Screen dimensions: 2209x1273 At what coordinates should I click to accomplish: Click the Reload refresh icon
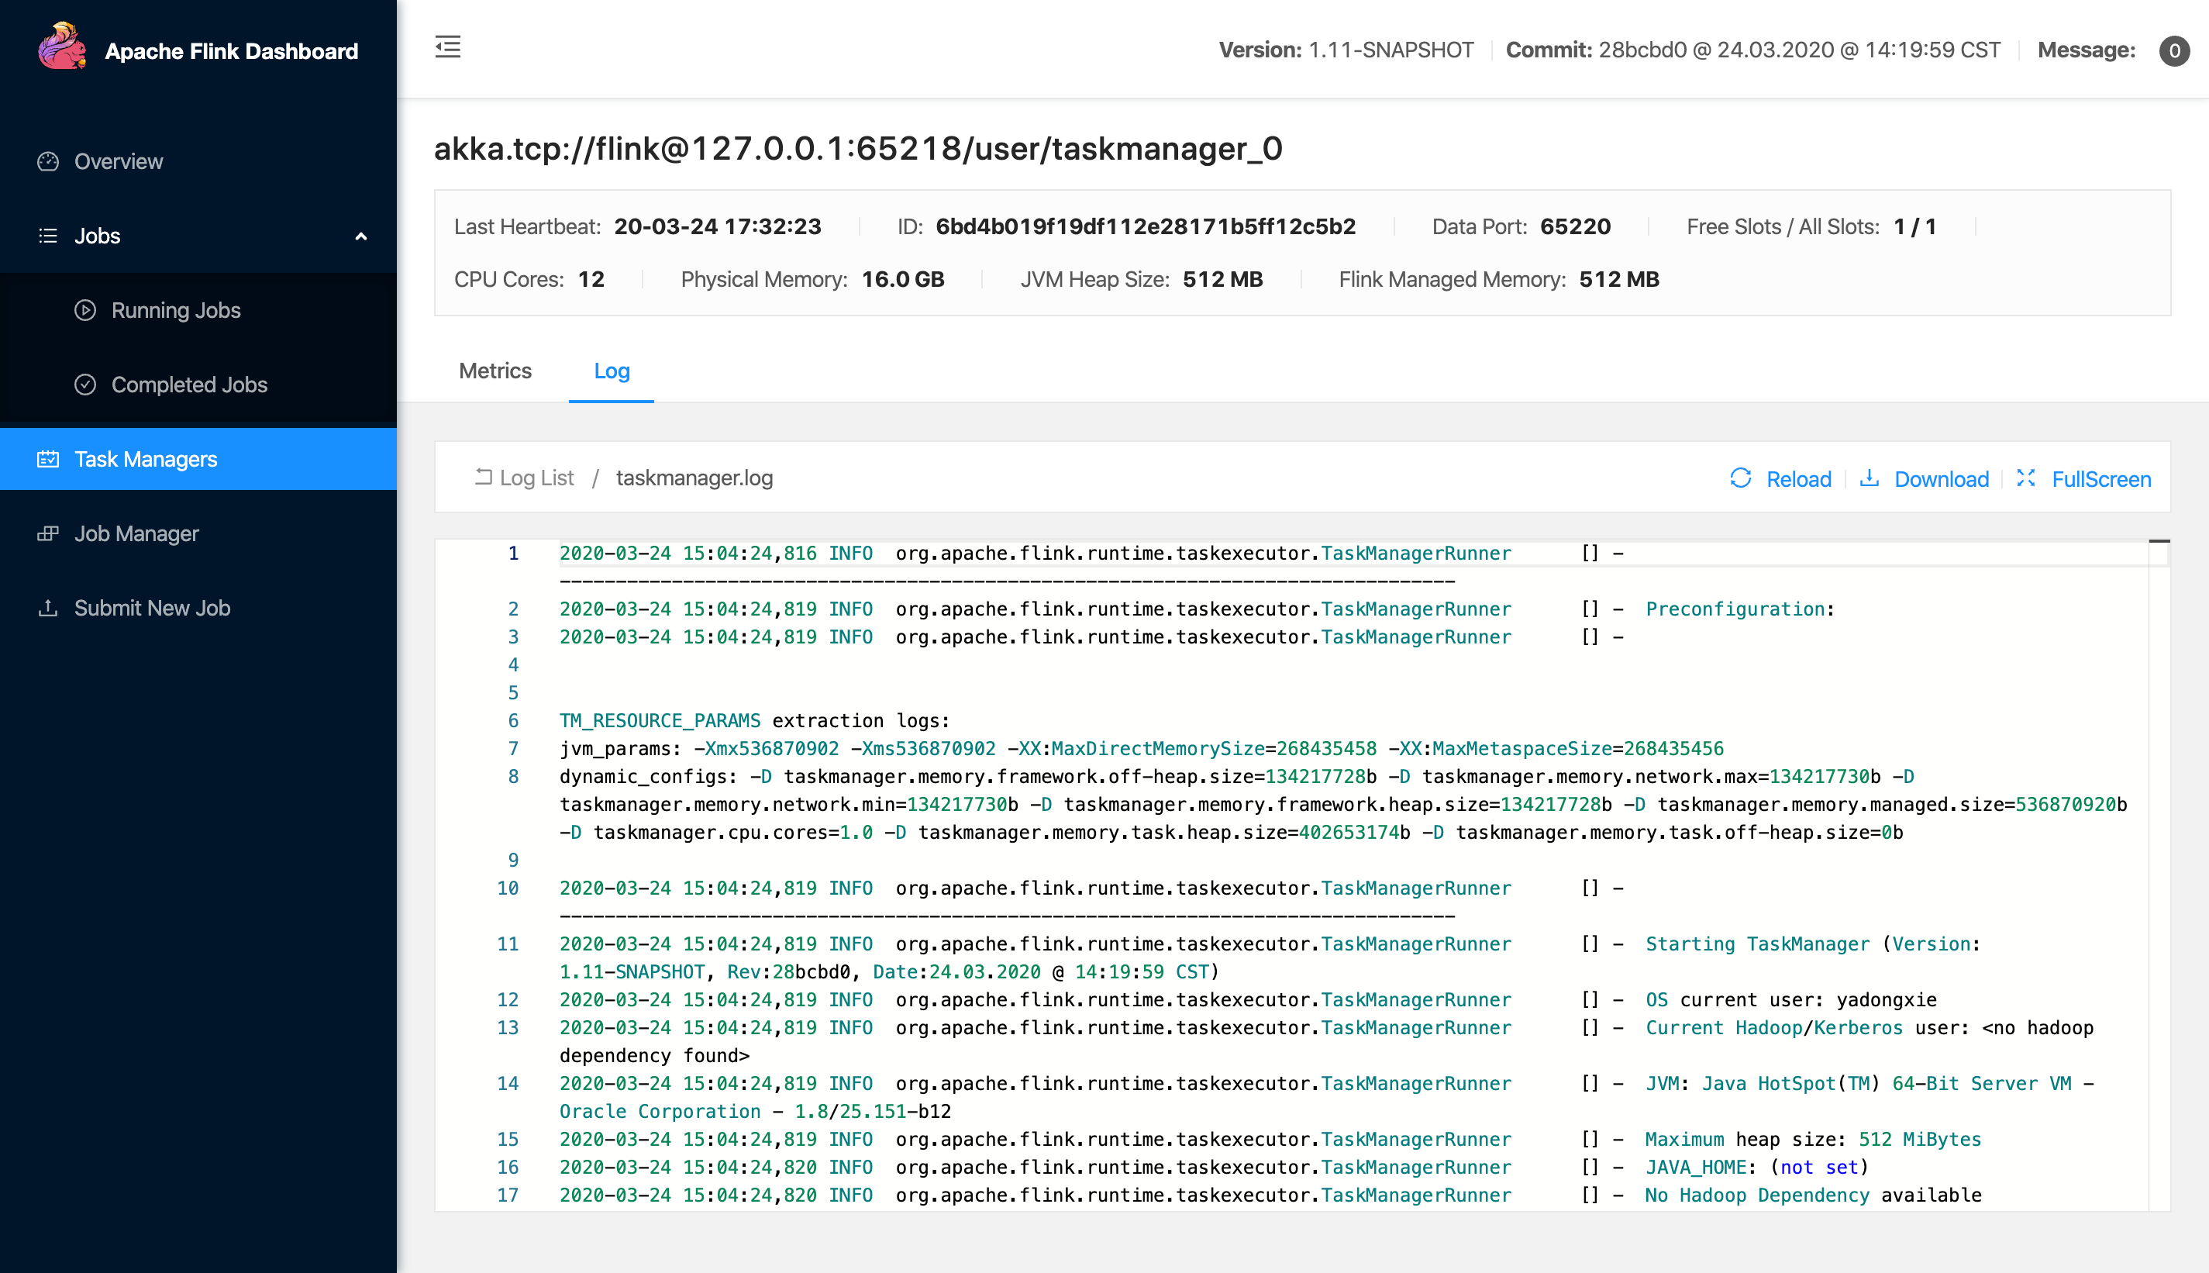pyautogui.click(x=1740, y=478)
